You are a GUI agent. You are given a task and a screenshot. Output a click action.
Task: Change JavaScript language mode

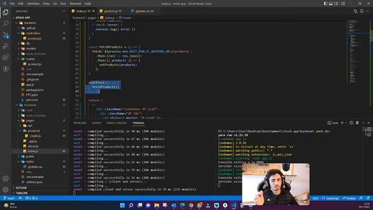pyautogui.click(x=330, y=198)
